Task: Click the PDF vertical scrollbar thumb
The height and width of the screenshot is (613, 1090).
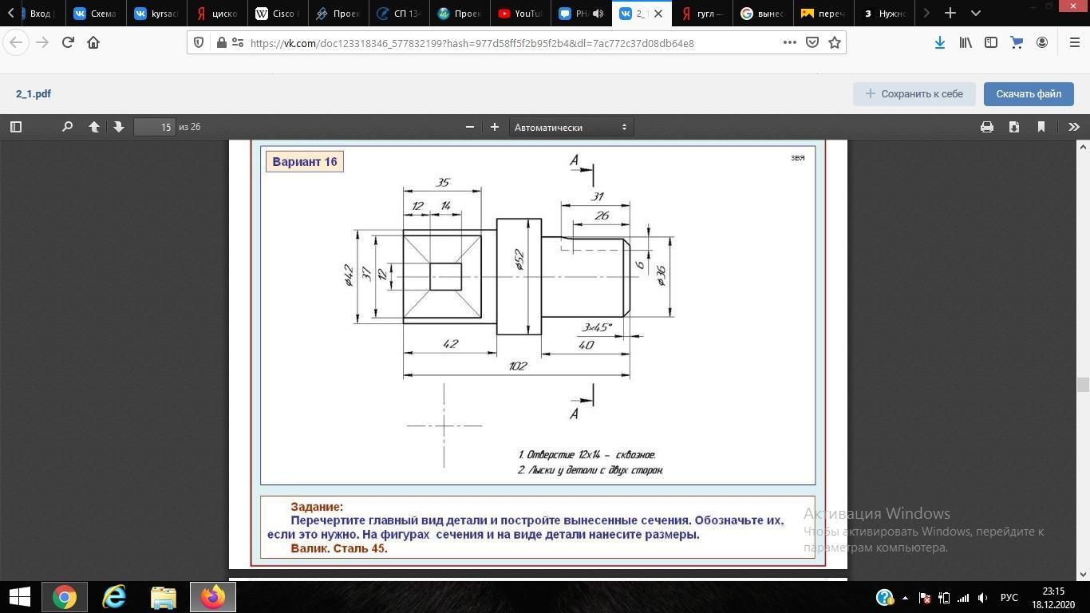Action: (1083, 385)
